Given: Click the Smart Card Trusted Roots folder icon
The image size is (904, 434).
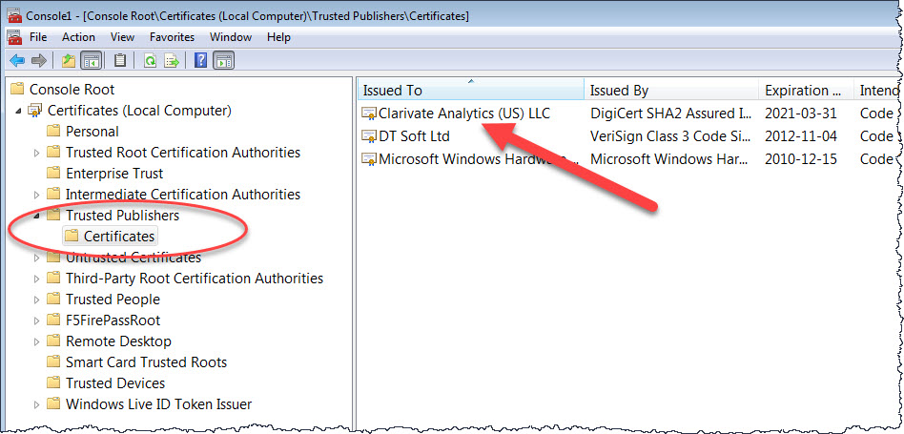Looking at the screenshot, I should [x=53, y=362].
